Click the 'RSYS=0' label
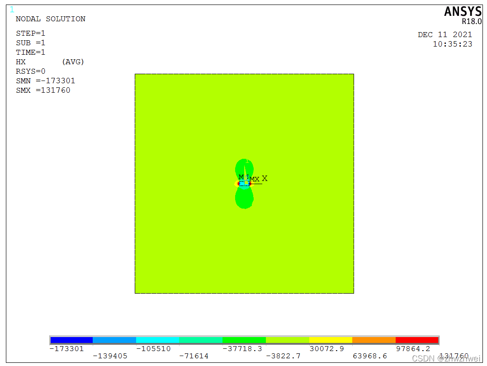Screen dimensions: 487x366 pos(30,71)
